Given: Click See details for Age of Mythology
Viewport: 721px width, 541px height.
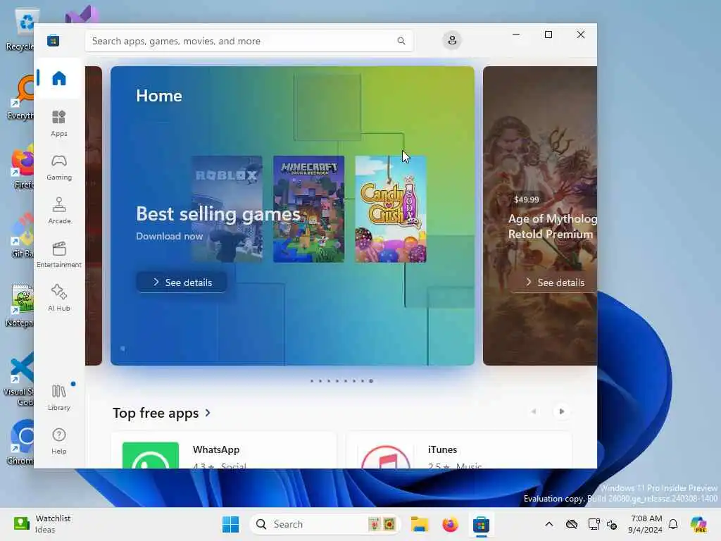Looking at the screenshot, I should point(554,282).
